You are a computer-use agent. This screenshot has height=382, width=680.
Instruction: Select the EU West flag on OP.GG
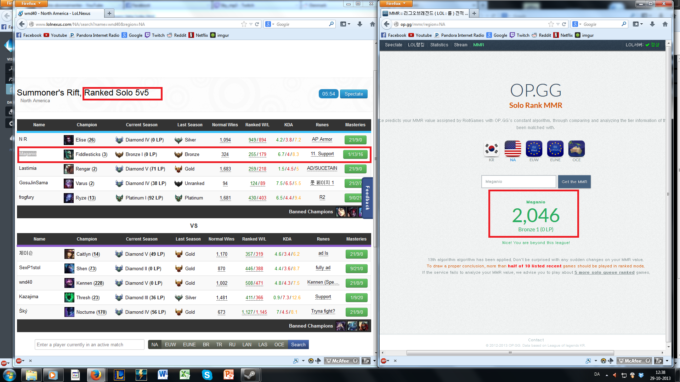[534, 149]
